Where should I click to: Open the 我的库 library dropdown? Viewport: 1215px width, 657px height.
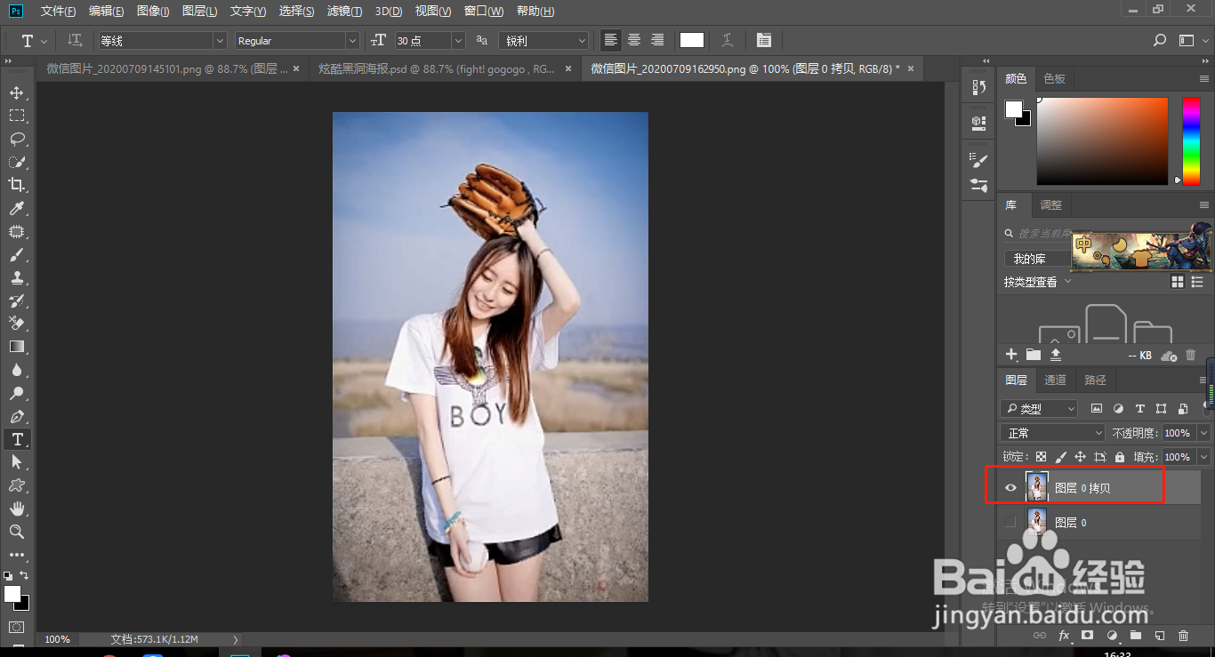point(1037,259)
